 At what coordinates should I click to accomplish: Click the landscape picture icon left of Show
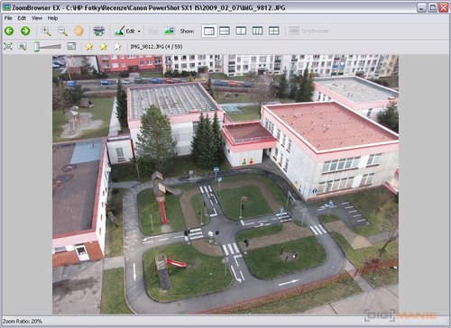[169, 31]
